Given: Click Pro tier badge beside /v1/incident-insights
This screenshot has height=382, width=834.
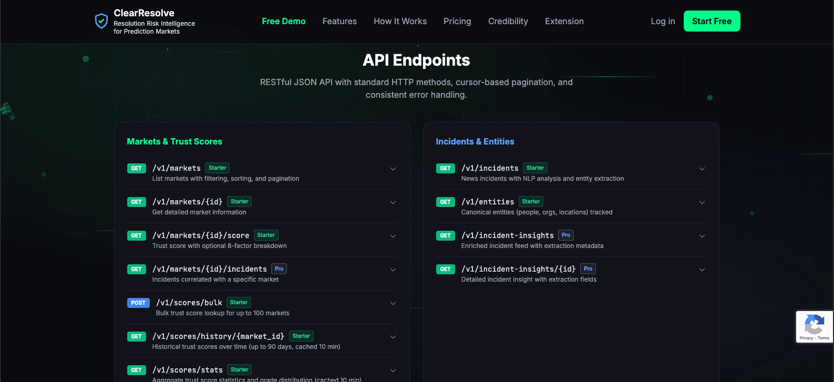Looking at the screenshot, I should coord(566,235).
